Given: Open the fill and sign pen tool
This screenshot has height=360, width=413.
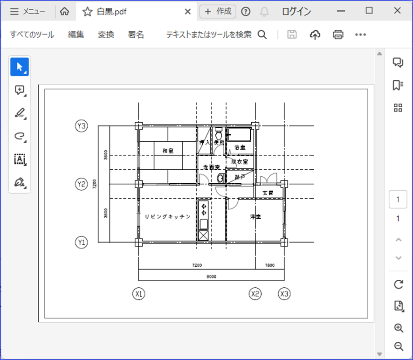Looking at the screenshot, I should pos(20,182).
